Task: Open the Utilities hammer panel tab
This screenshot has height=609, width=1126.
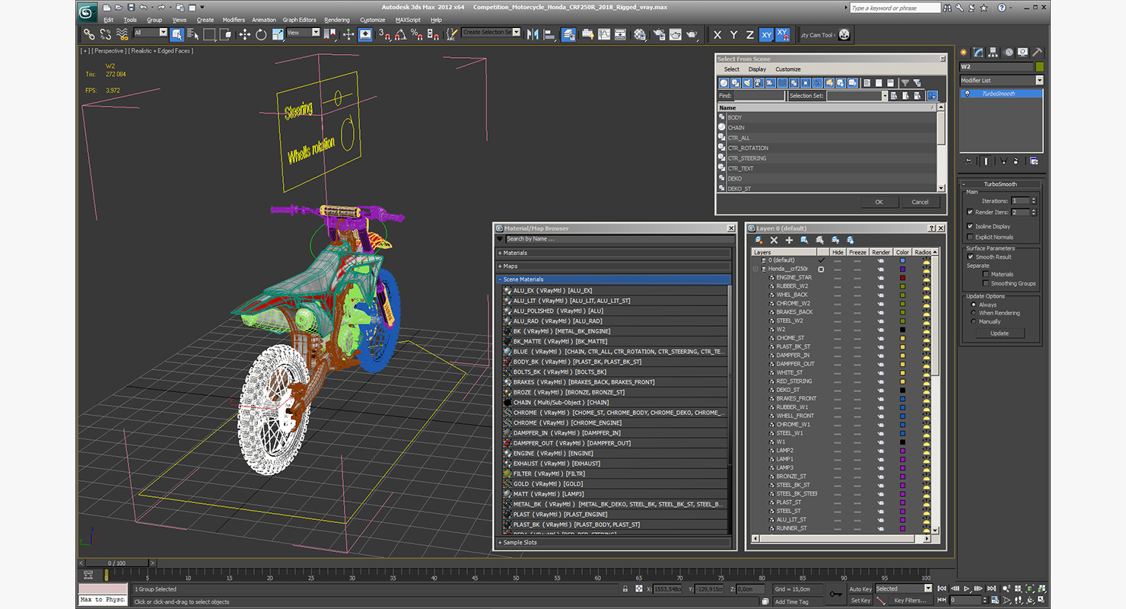Action: (x=1037, y=53)
